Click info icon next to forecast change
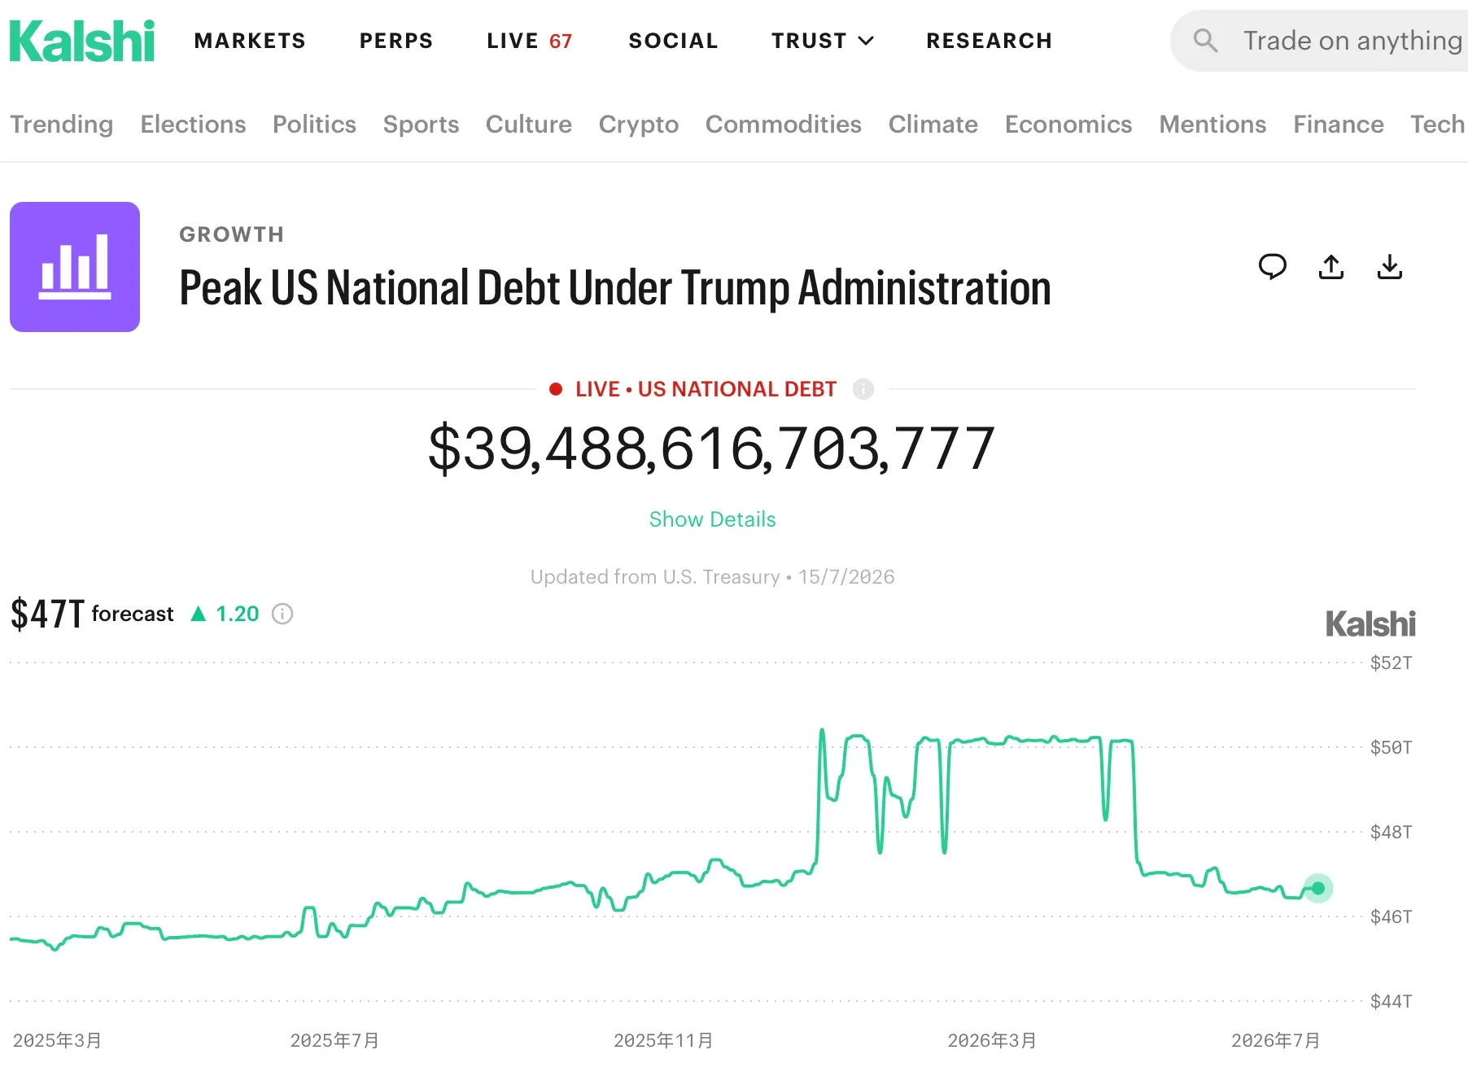Viewport: 1468px width, 1076px height. coord(282,614)
